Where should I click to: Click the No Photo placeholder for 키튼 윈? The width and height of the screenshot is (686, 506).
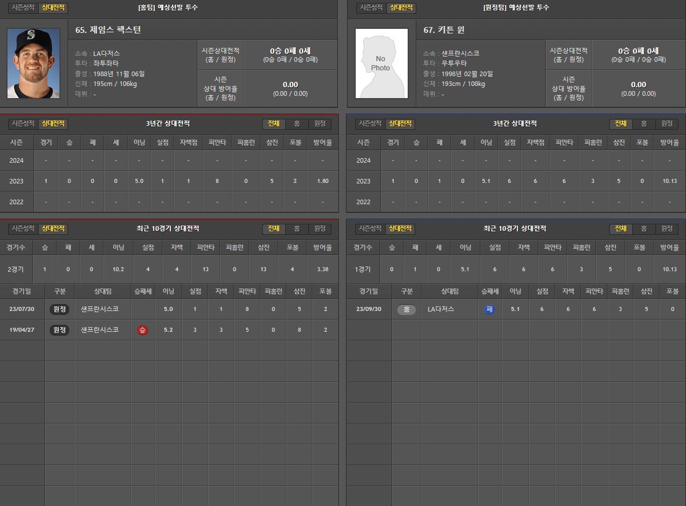click(x=382, y=63)
